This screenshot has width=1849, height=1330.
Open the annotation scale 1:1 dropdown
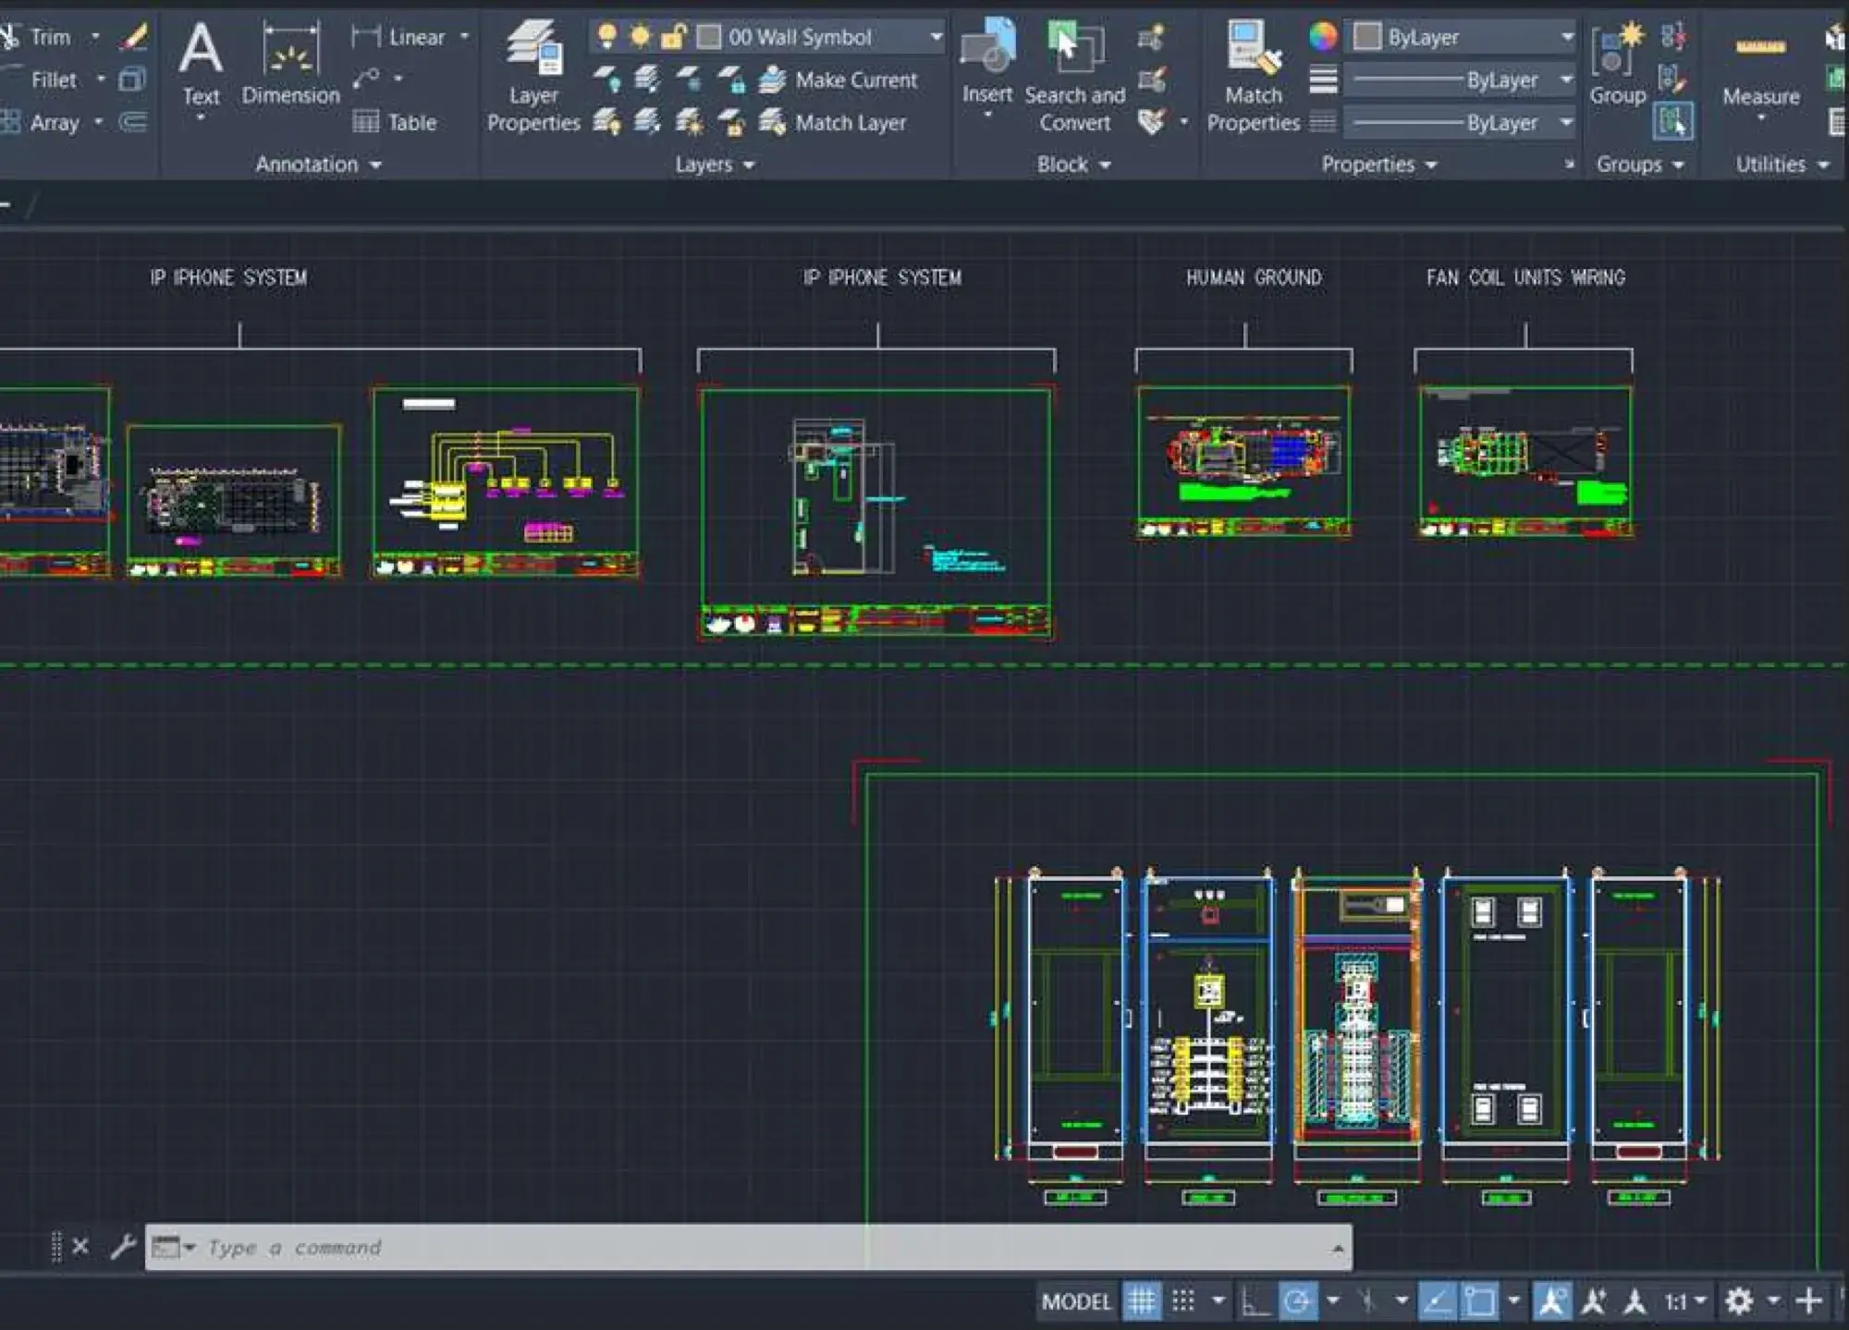click(x=1684, y=1301)
